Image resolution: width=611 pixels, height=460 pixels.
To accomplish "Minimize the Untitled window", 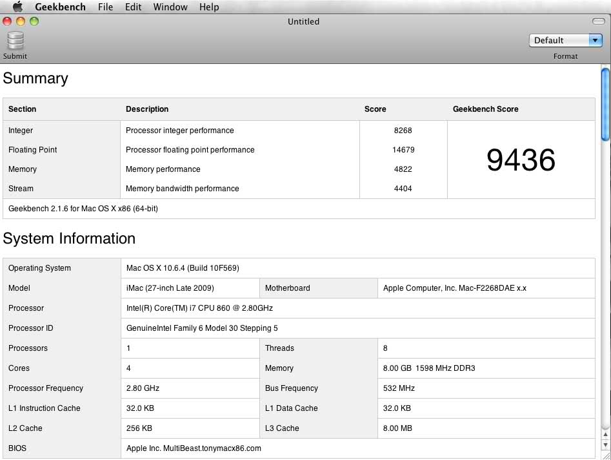I will 21,21.
